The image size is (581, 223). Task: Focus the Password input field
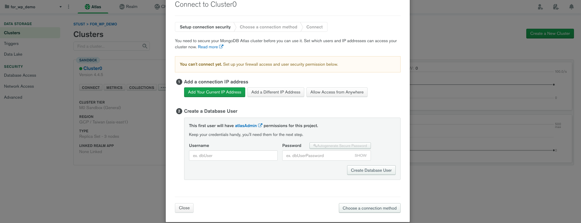pos(316,155)
